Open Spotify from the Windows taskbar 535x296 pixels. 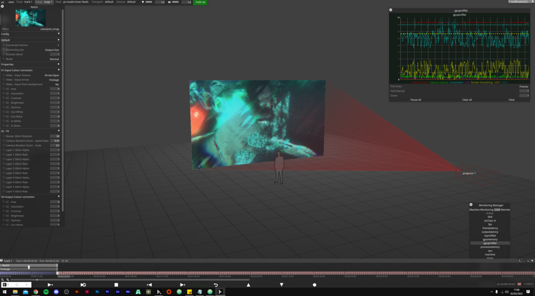coord(46,292)
